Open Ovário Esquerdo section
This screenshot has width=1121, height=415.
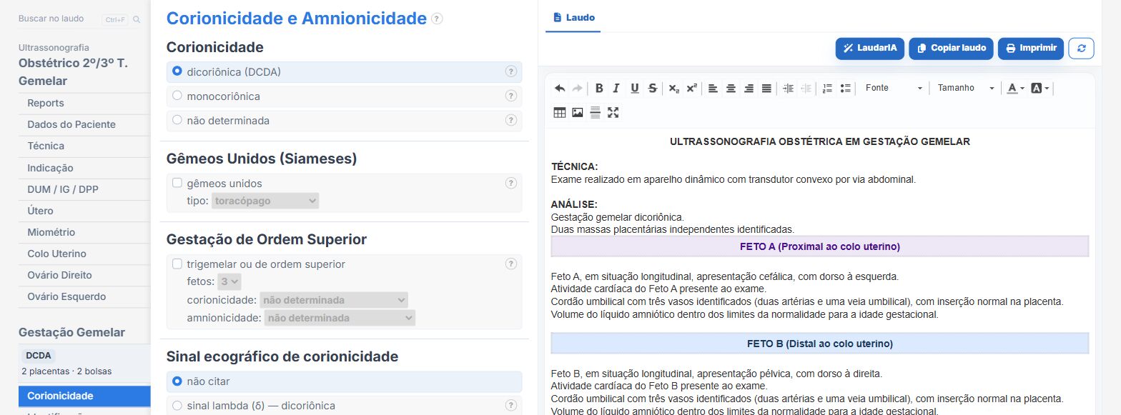84,296
